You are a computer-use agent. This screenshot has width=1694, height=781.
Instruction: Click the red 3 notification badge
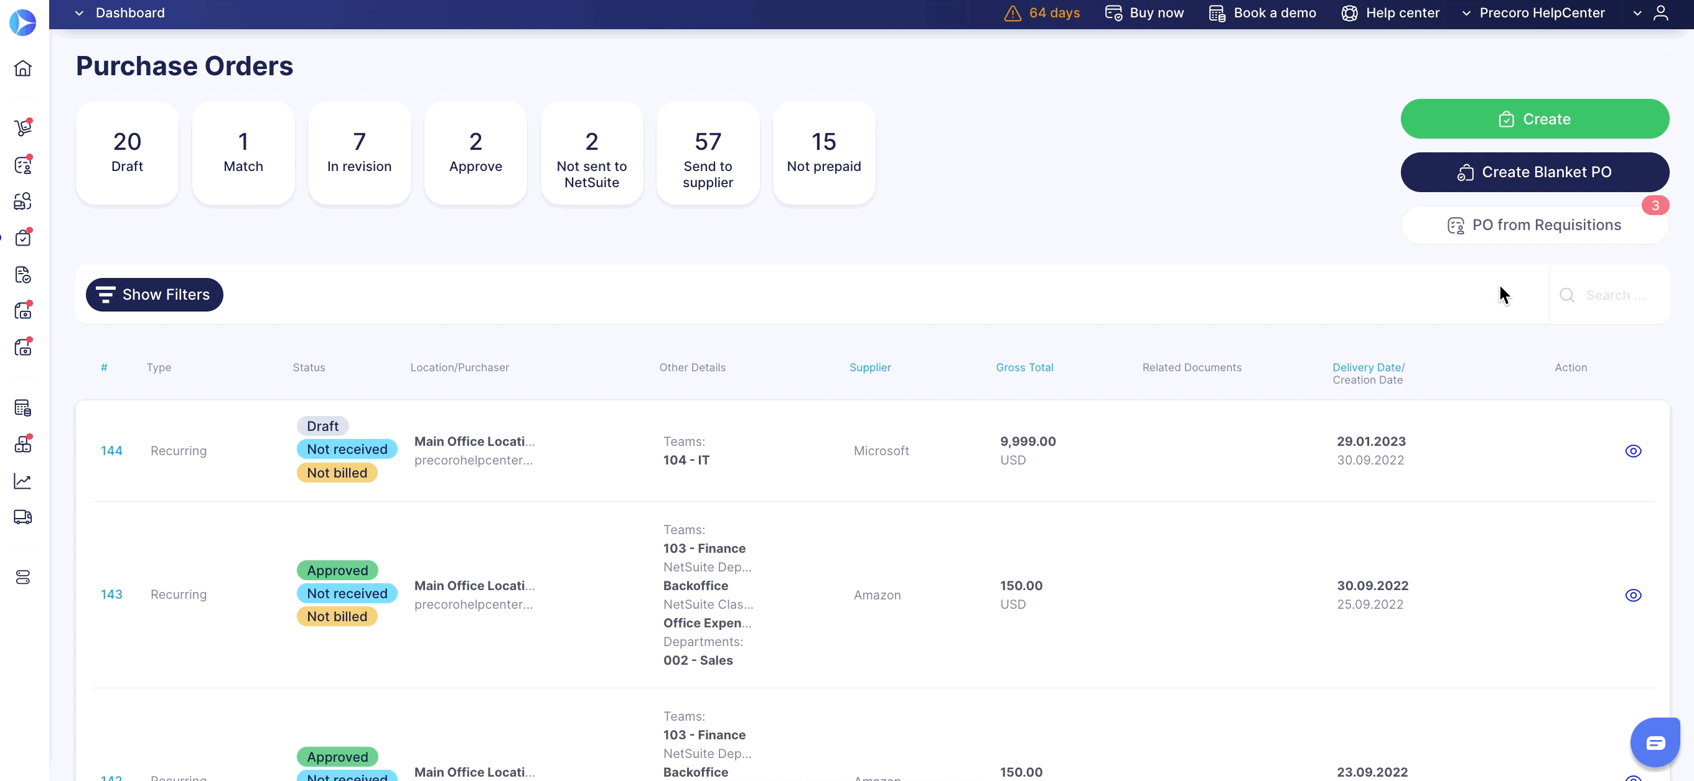[x=1655, y=206]
